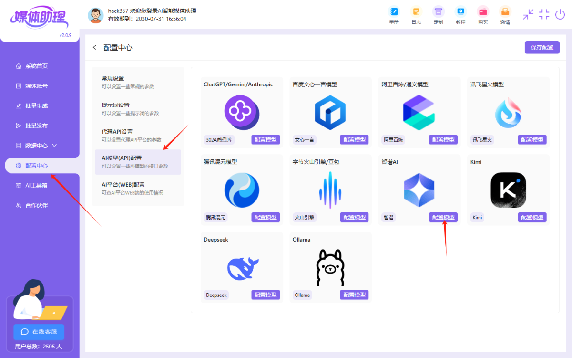Click the 讯飞星火 flame logo
The width and height of the screenshot is (572, 358).
508,113
